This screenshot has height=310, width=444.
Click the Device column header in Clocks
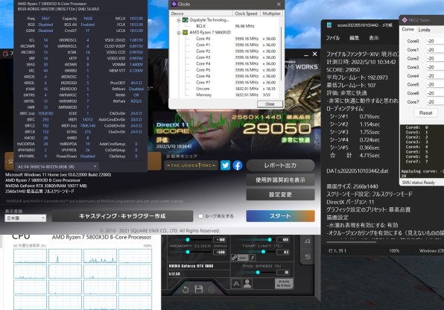click(x=201, y=13)
